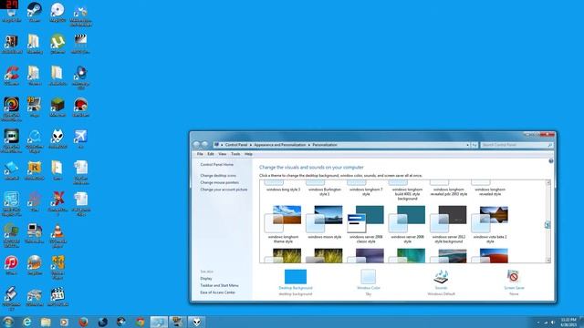Click windows longhorn revealed pdc 2003 style
The width and height of the screenshot is (584, 328).
coord(448,192)
